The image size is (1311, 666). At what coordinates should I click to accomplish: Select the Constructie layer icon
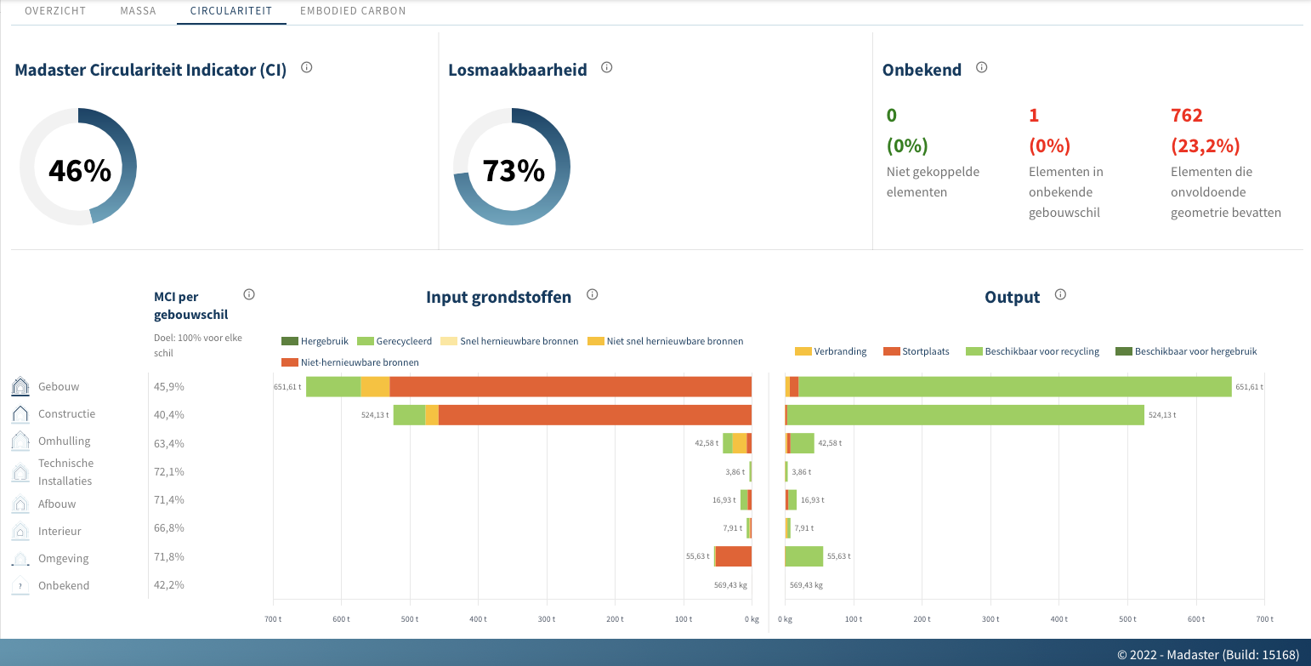(x=20, y=414)
